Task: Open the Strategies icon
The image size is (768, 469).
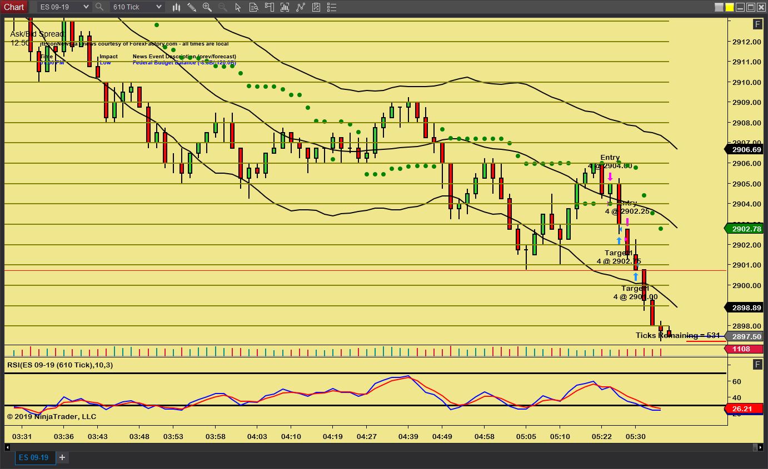Action: 316,7
